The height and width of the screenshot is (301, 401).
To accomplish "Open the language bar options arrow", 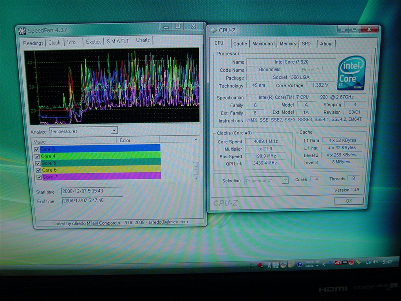I will tap(317, 266).
